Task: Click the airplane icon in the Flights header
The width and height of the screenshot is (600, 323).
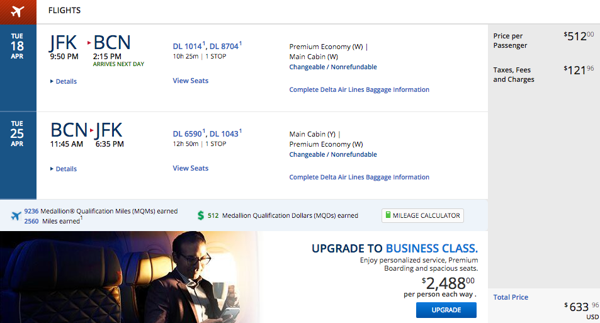Action: click(x=18, y=11)
